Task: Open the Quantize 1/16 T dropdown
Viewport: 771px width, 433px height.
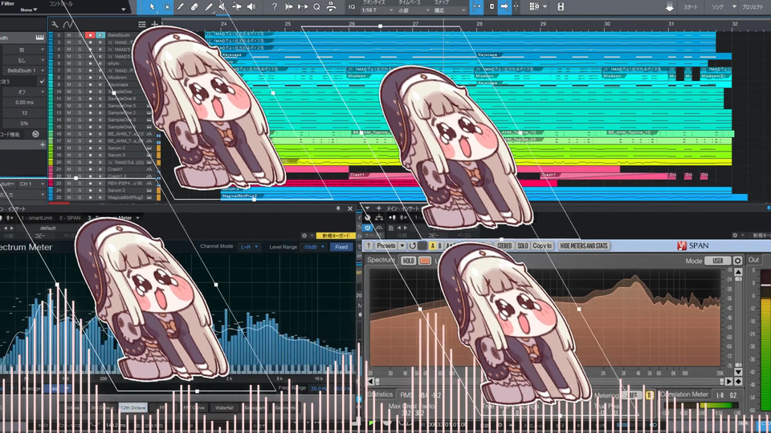Action: pyautogui.click(x=377, y=10)
